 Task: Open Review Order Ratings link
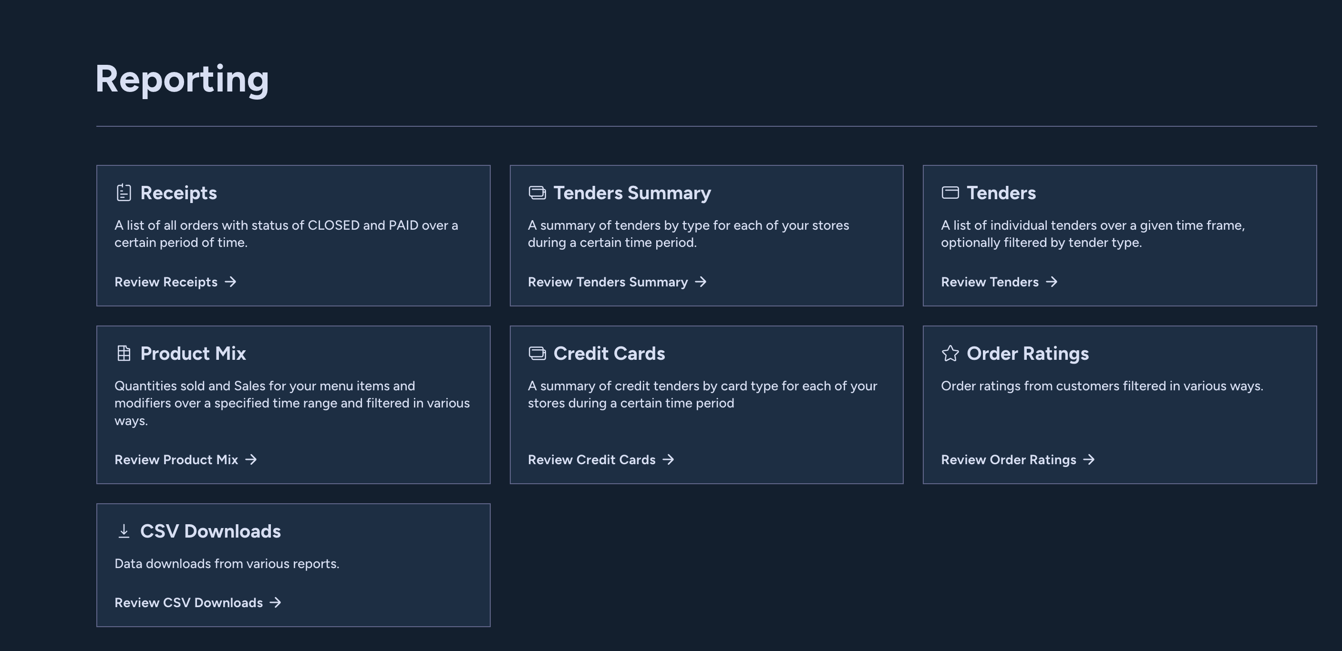pos(1008,459)
